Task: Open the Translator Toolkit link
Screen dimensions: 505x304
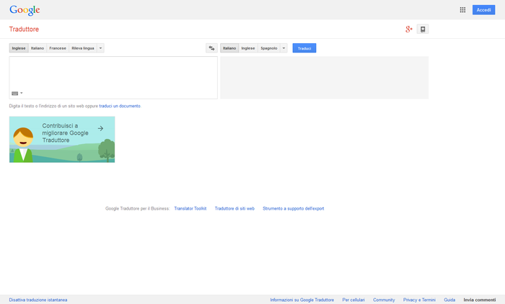Action: tap(190, 209)
